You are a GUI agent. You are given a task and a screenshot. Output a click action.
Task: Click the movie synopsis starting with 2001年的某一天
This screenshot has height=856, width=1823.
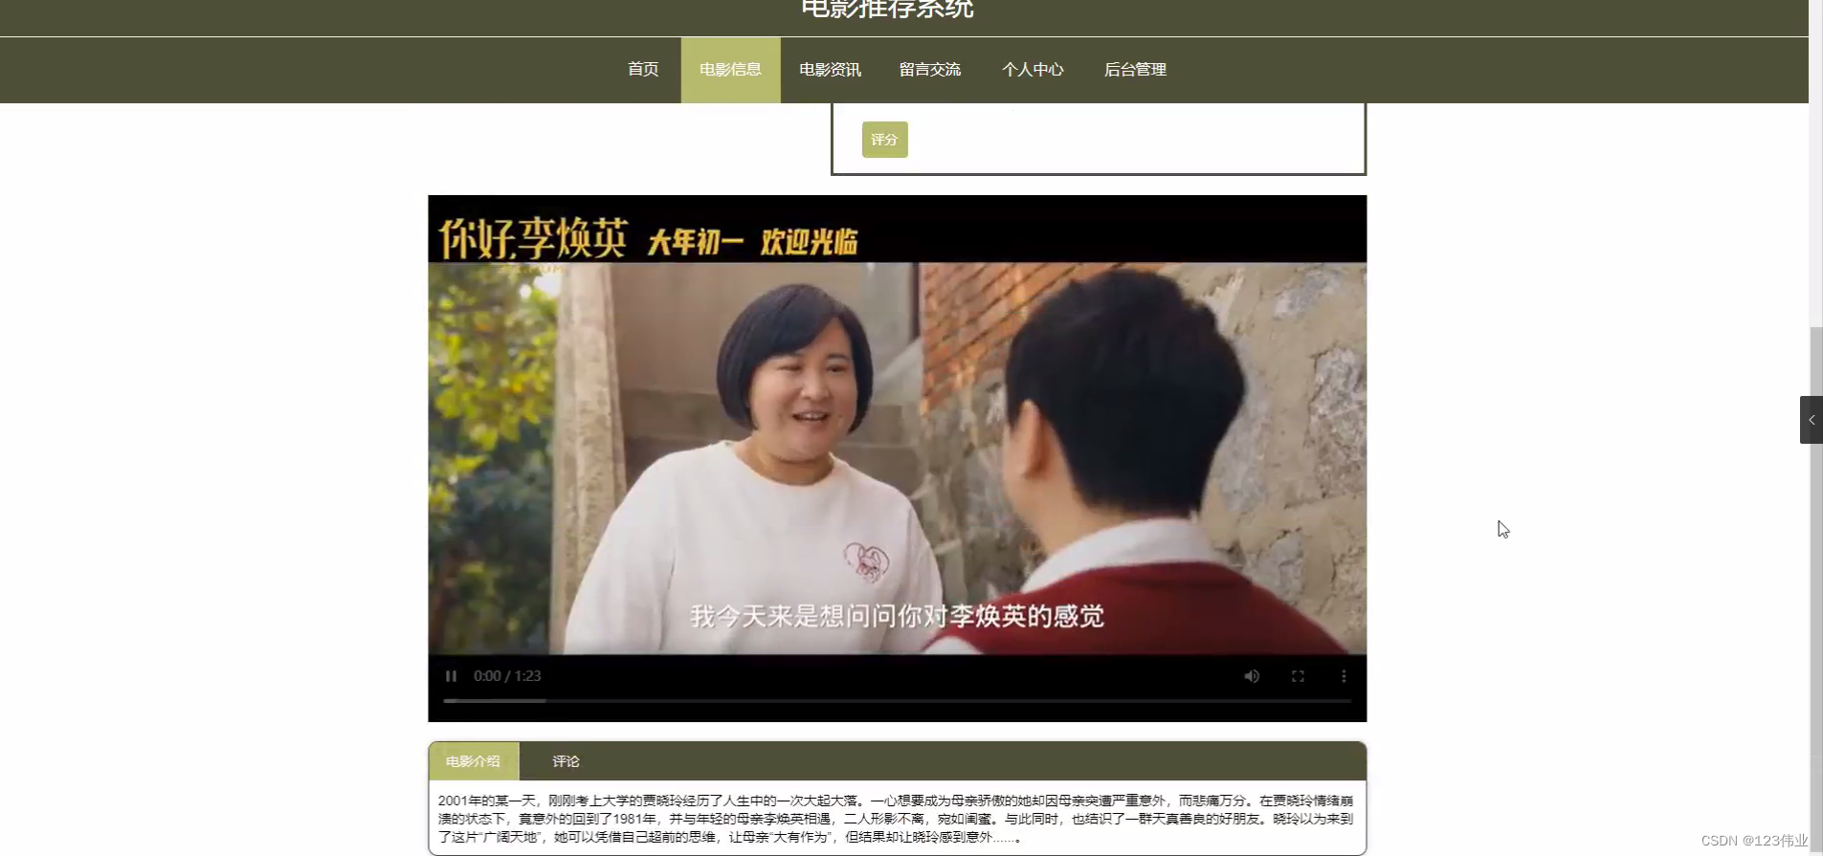click(896, 819)
